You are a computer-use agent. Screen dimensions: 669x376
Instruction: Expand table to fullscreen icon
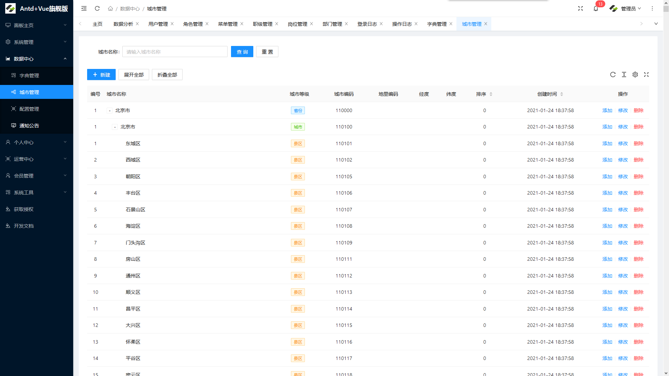click(646, 75)
